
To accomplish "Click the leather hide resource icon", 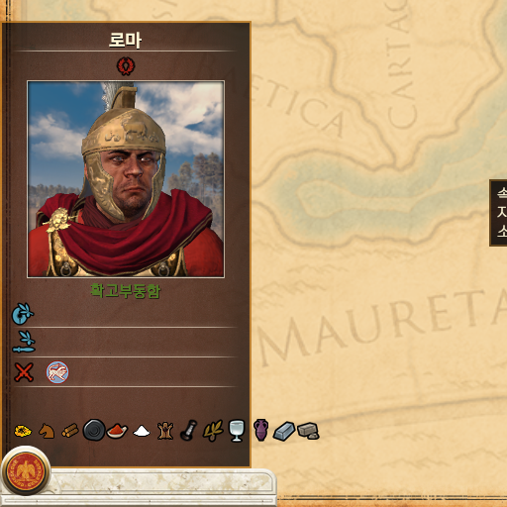I will pyautogui.click(x=165, y=431).
